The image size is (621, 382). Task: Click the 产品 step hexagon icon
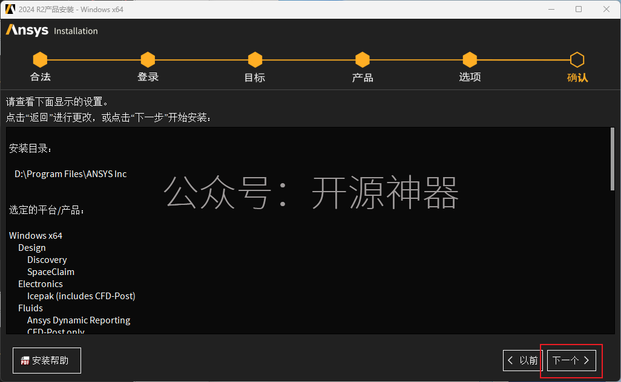click(x=363, y=60)
